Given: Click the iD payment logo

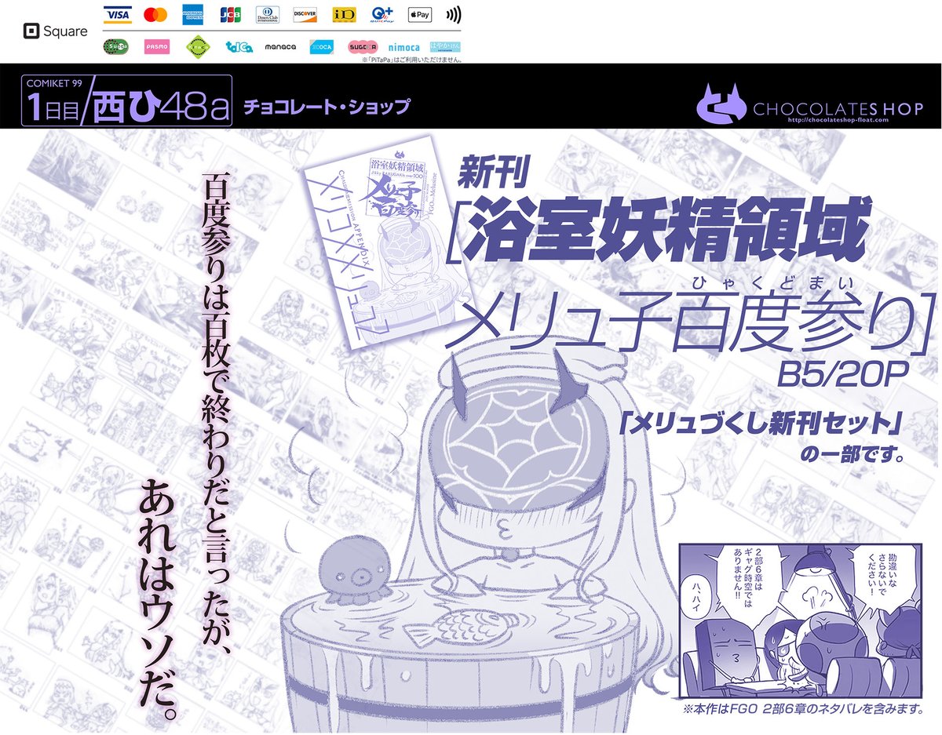Looking at the screenshot, I should [343, 15].
